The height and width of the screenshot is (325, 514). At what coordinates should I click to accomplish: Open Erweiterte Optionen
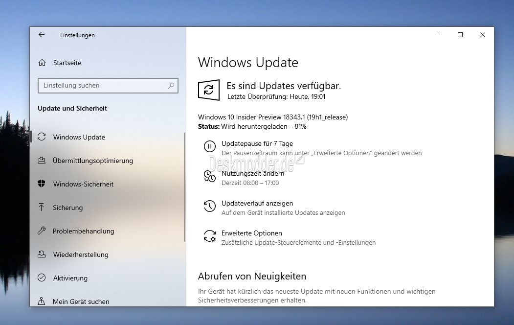[x=252, y=233]
